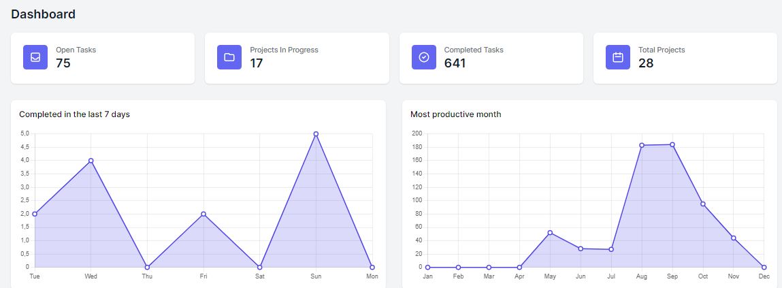Screen dimensions: 782x288
Task: Click the 'Completed in the last 7 days' title
Action: [x=74, y=114]
